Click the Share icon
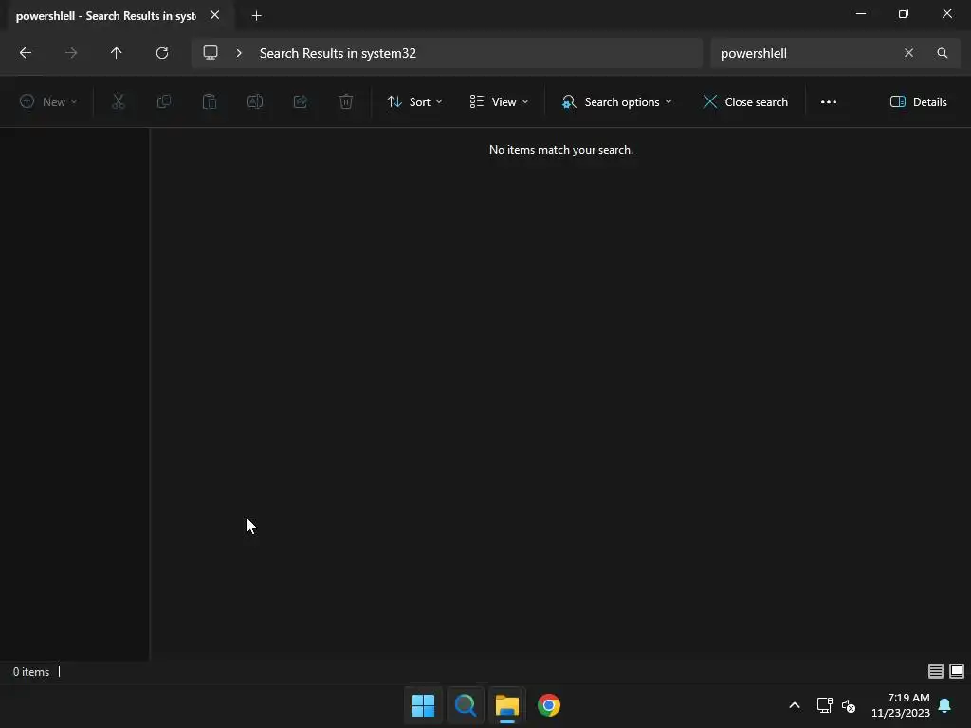 click(301, 102)
